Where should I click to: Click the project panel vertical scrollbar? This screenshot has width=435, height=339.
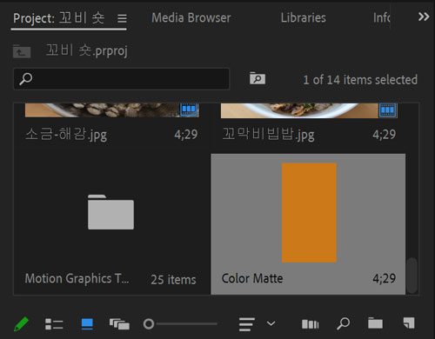click(412, 276)
